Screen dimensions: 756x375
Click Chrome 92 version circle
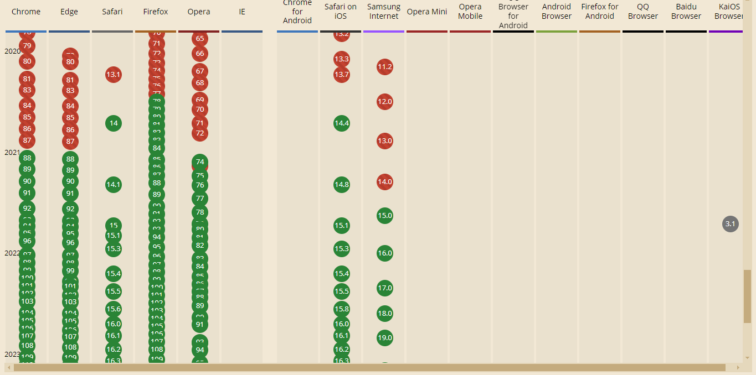[x=27, y=209]
